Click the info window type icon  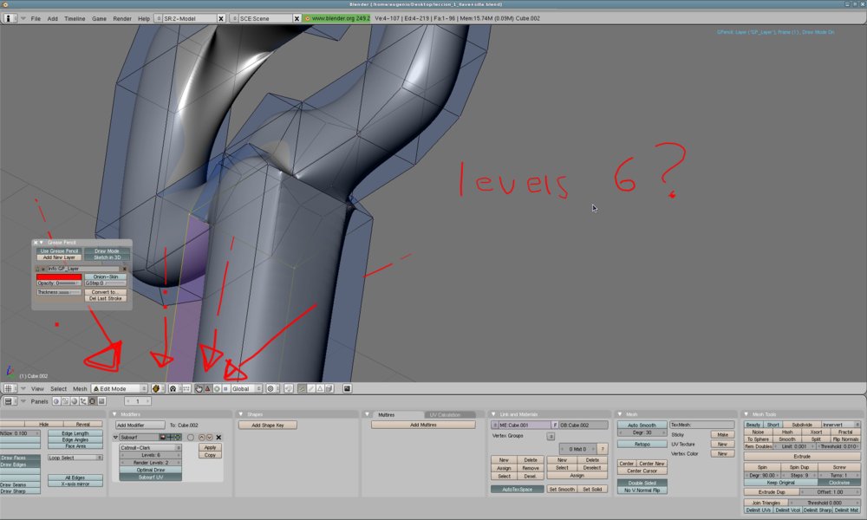[x=9, y=18]
